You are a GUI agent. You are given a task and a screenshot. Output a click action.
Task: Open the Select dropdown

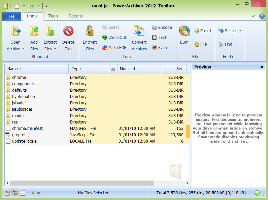coord(230,31)
